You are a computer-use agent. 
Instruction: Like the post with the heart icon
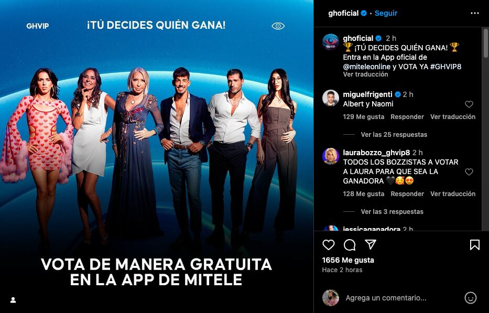(329, 245)
